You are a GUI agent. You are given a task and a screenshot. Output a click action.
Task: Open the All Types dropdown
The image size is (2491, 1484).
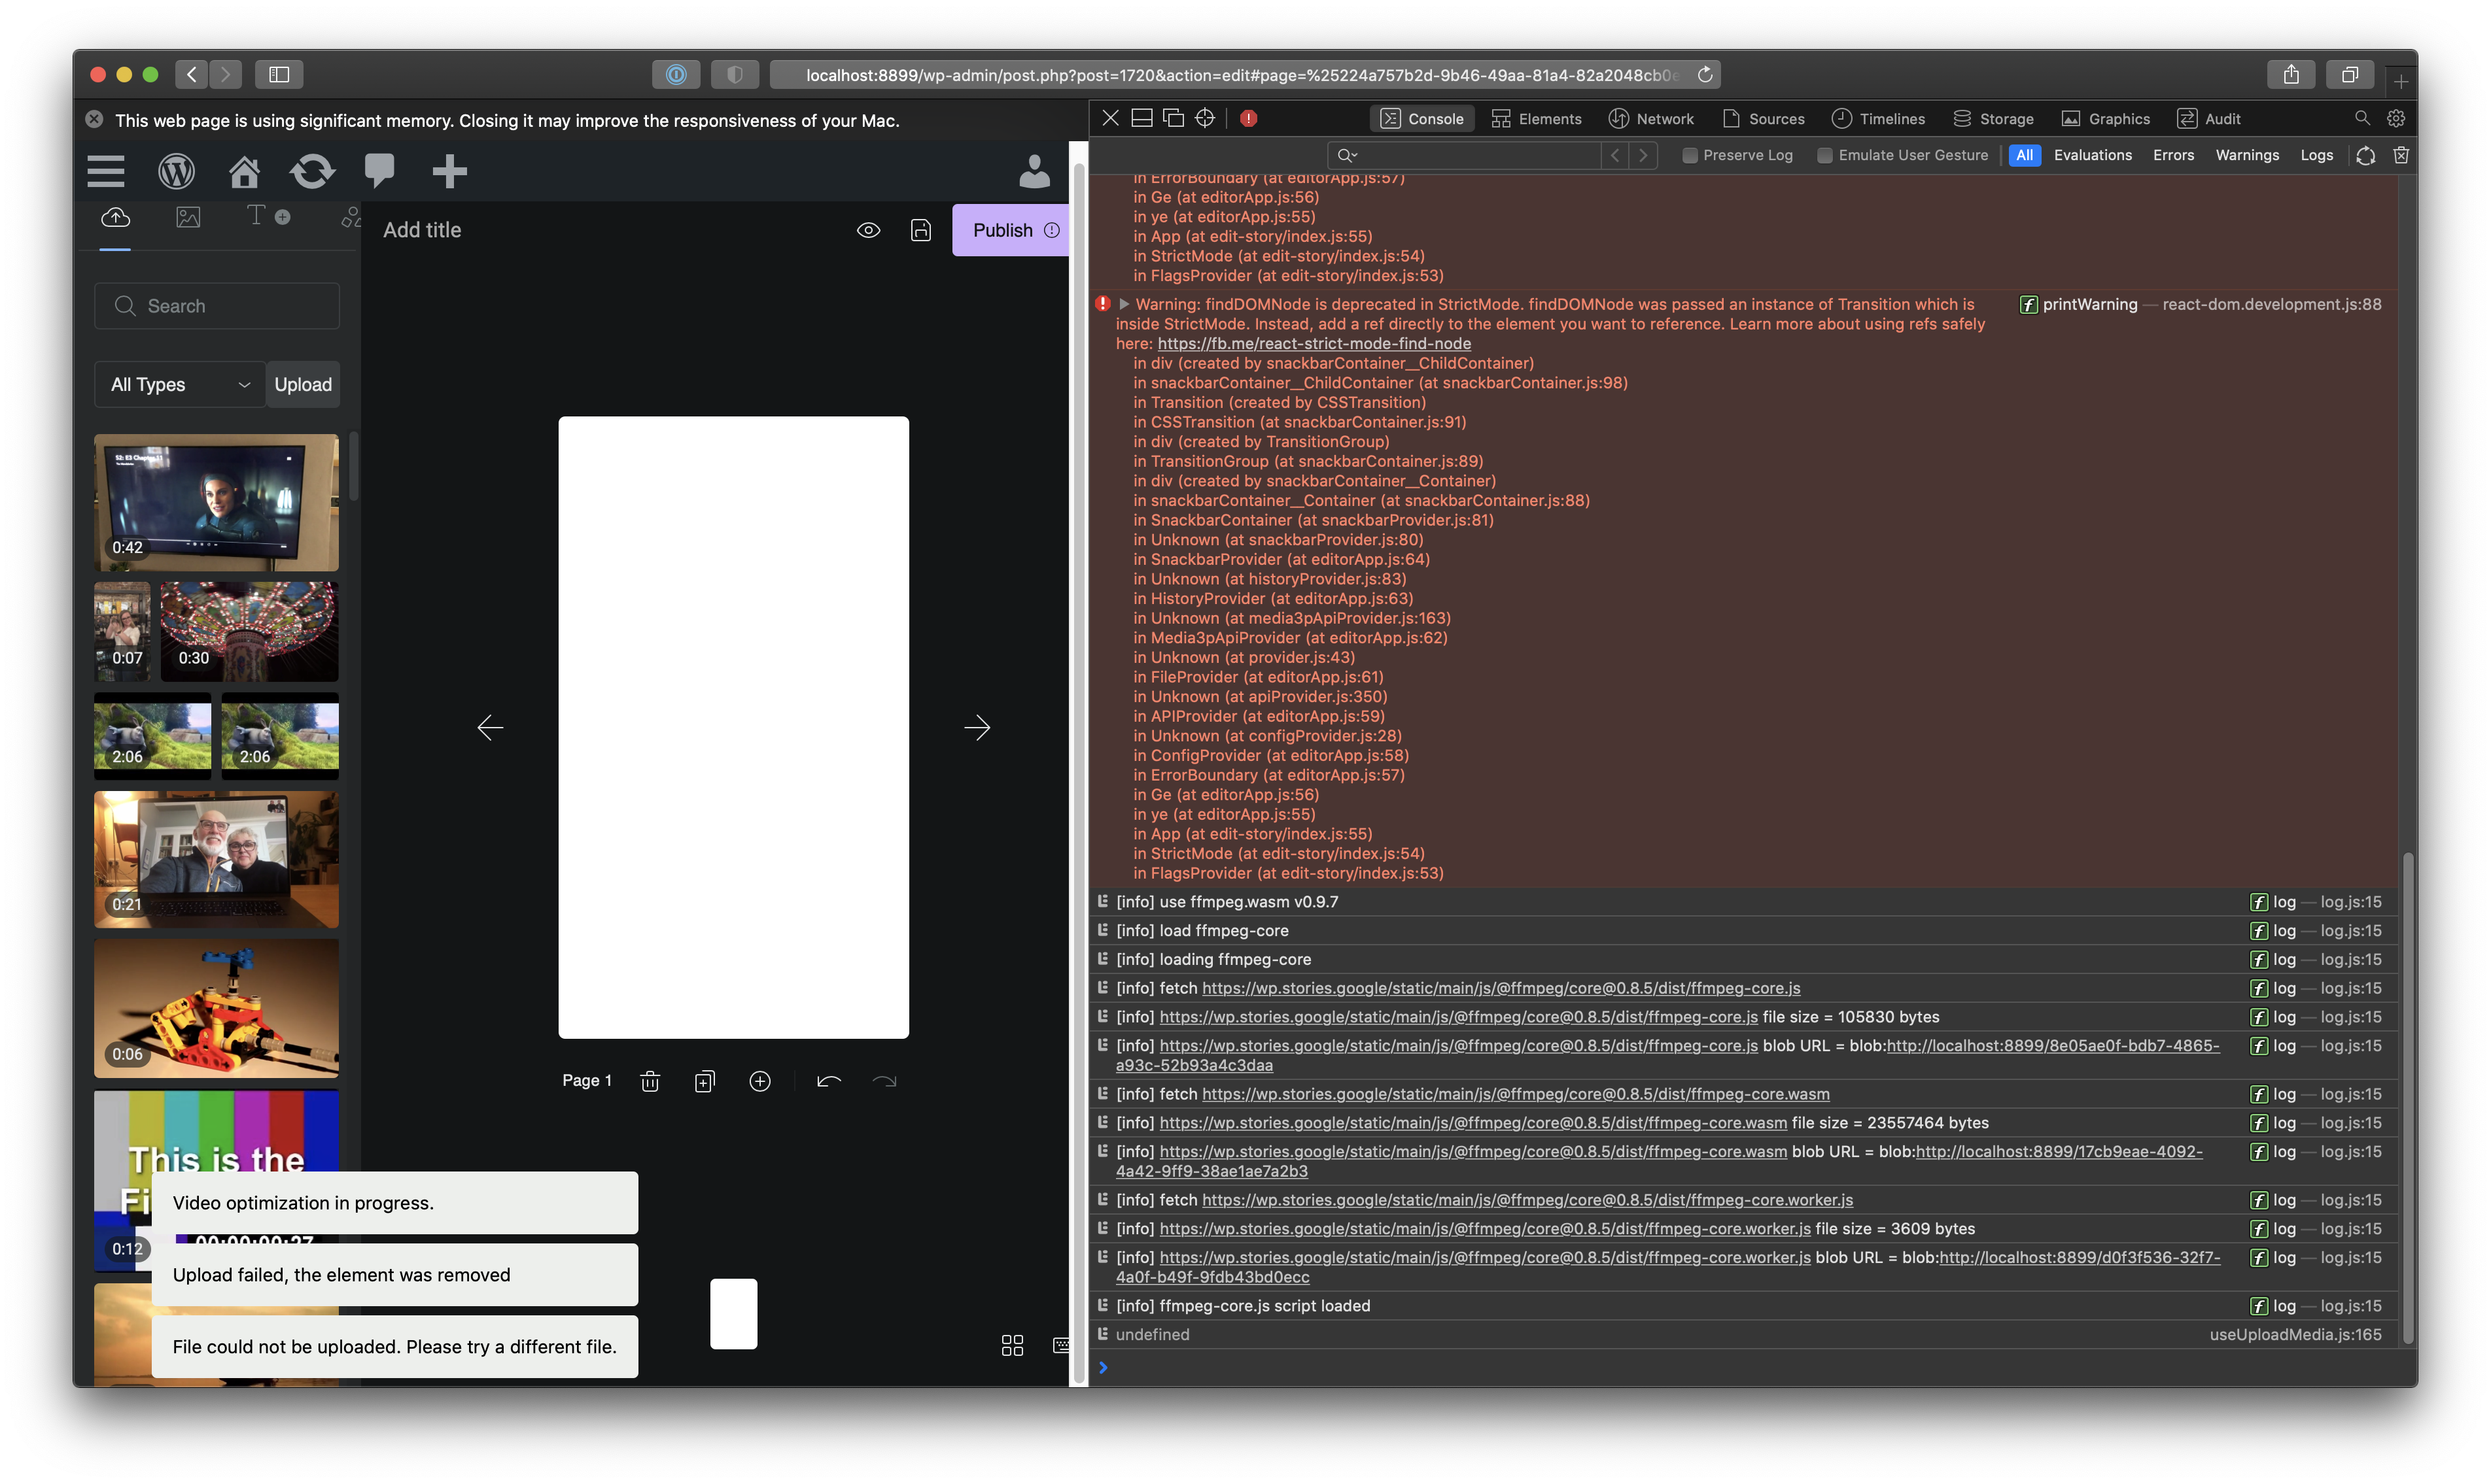pyautogui.click(x=180, y=384)
